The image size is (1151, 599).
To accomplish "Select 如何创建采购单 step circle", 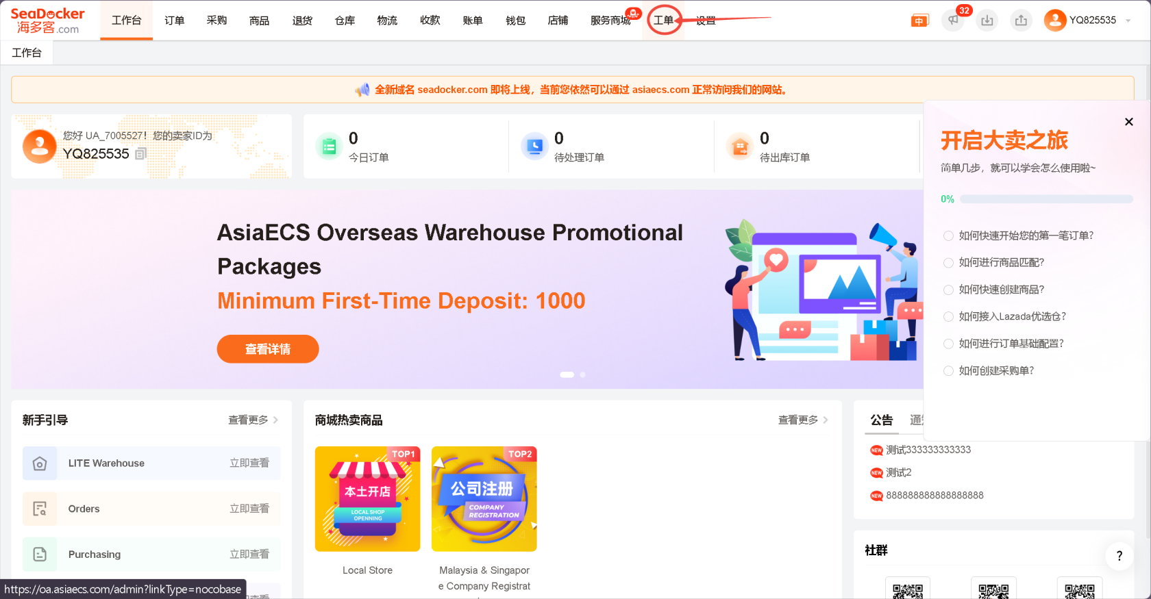I will [948, 371].
